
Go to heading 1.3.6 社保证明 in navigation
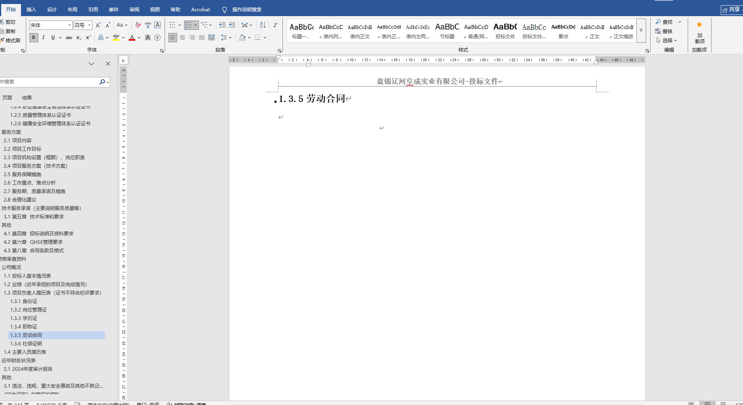click(26, 344)
